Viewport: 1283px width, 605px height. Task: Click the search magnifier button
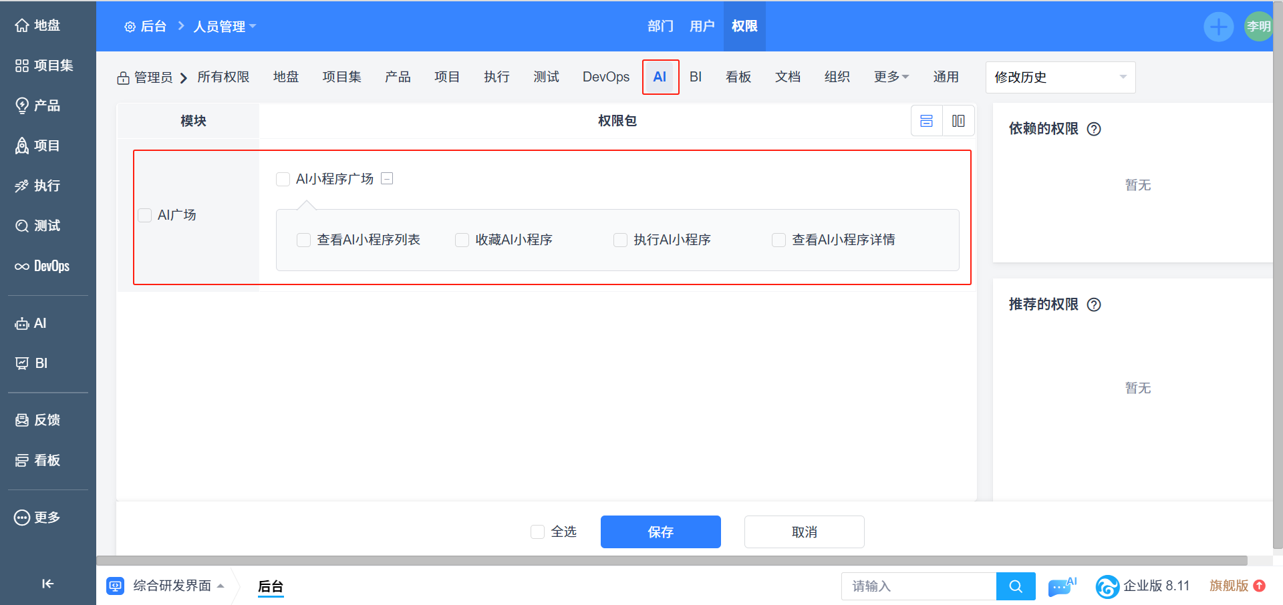point(1015,586)
